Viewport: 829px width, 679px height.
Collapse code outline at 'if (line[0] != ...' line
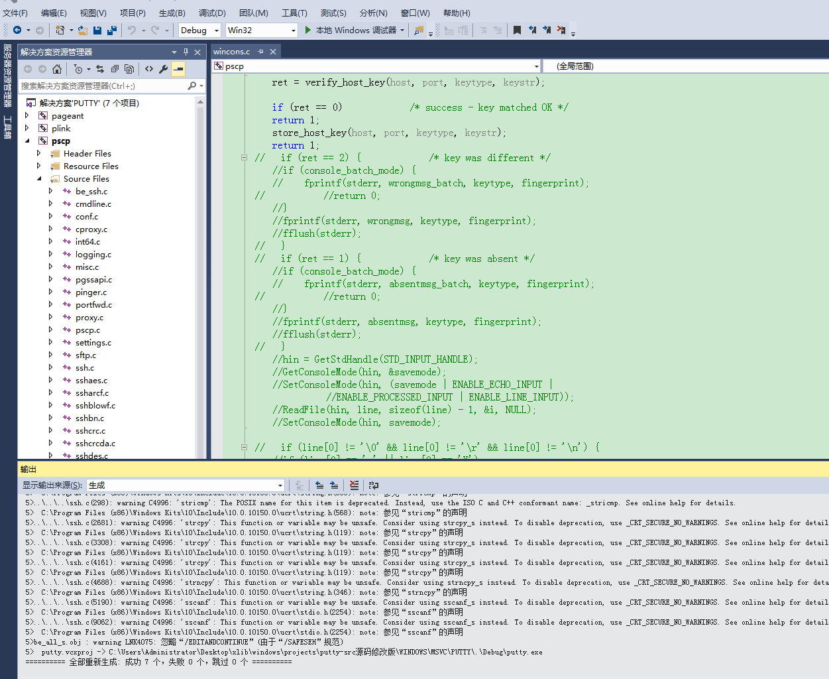[x=244, y=448]
